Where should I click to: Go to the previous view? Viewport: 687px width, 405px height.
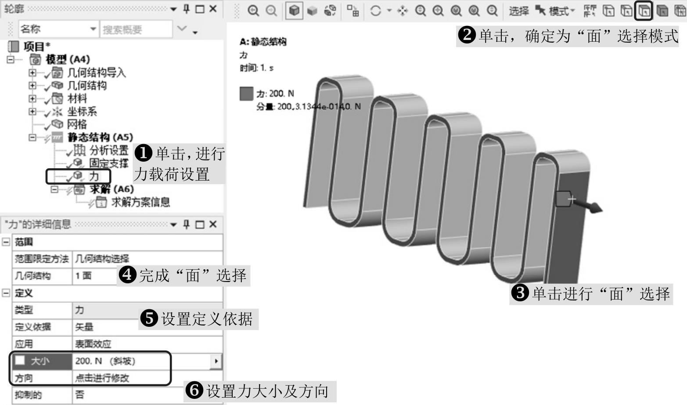(253, 11)
